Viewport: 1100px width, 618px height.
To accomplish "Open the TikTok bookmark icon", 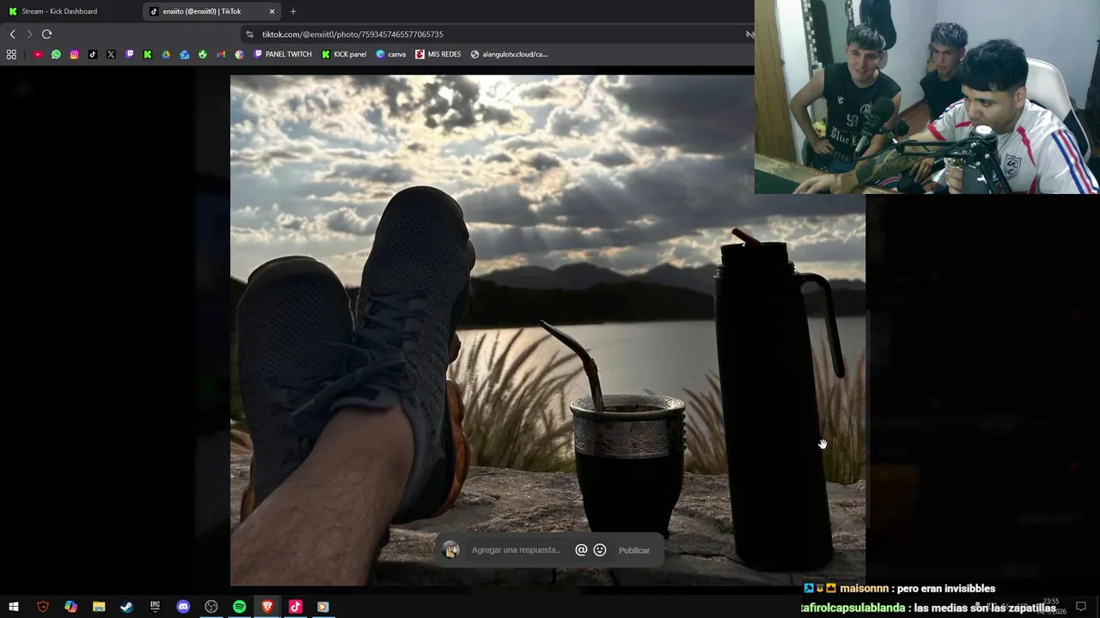I will 93,54.
